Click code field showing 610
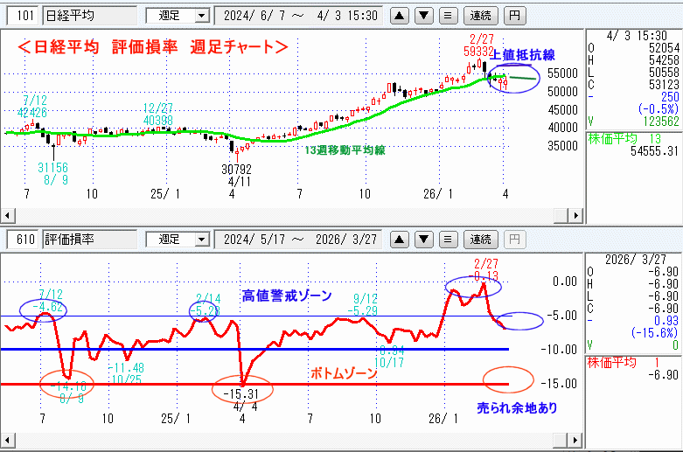This screenshot has width=683, height=452. pos(24,240)
